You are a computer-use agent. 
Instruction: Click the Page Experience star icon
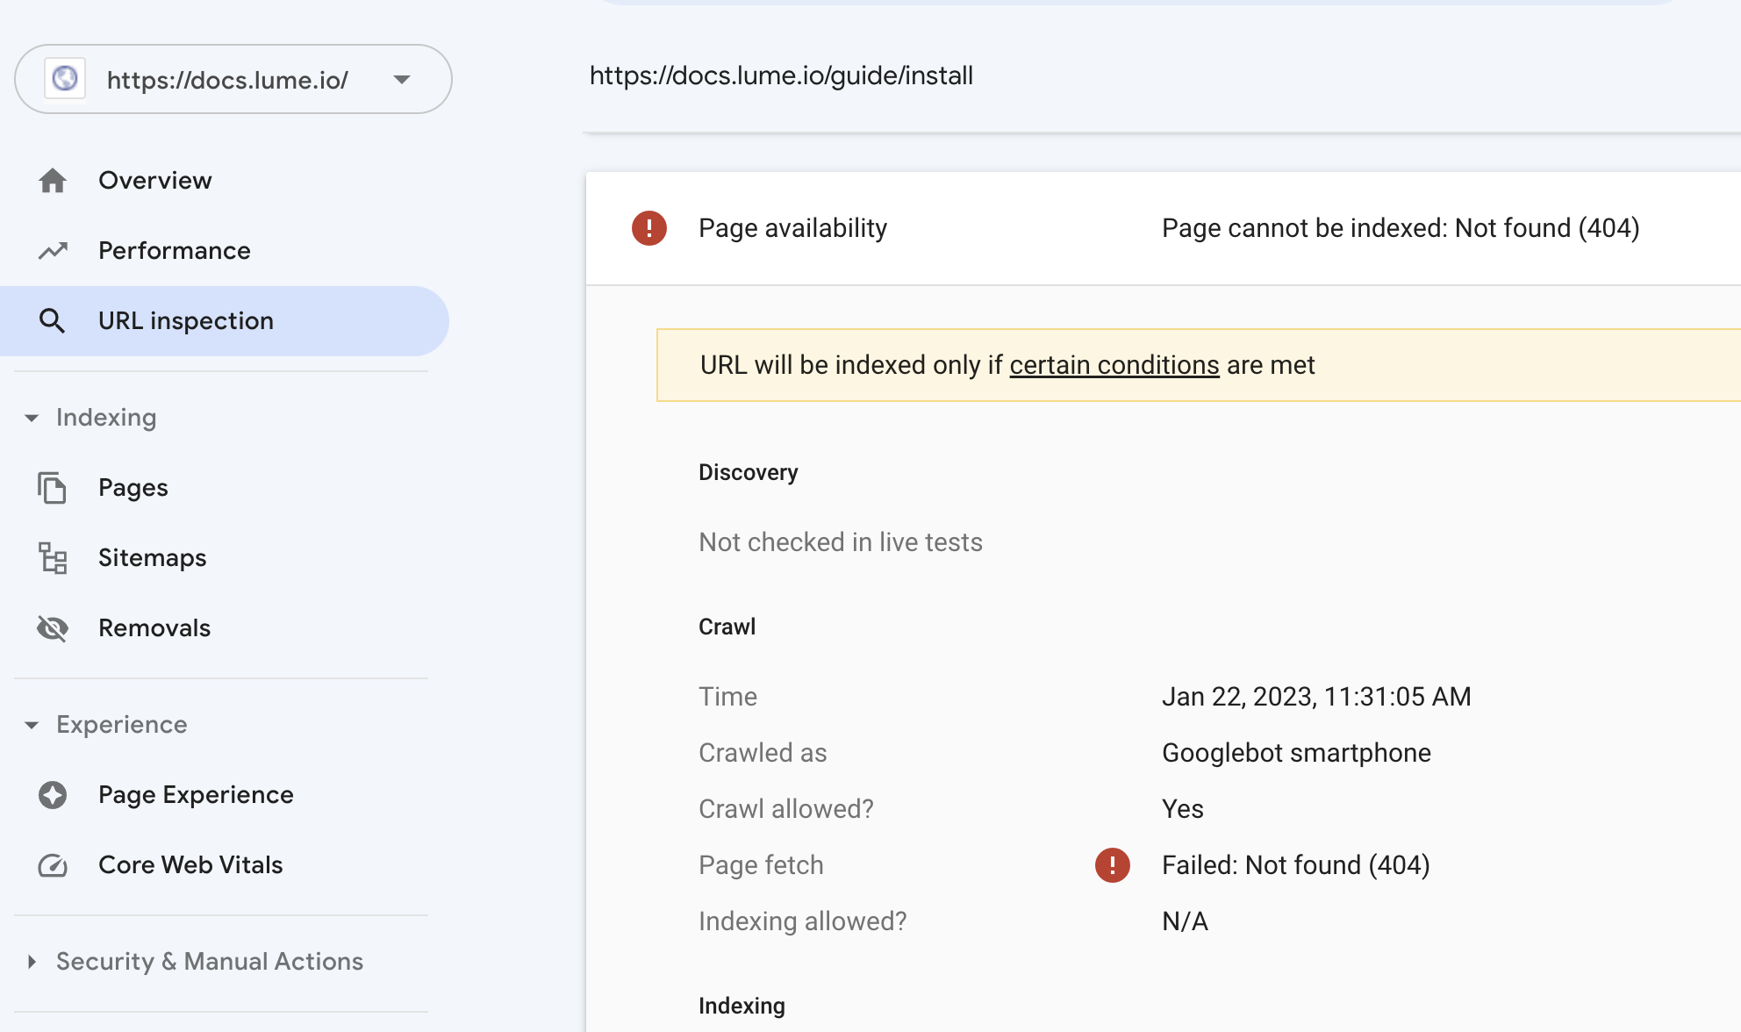(x=53, y=795)
